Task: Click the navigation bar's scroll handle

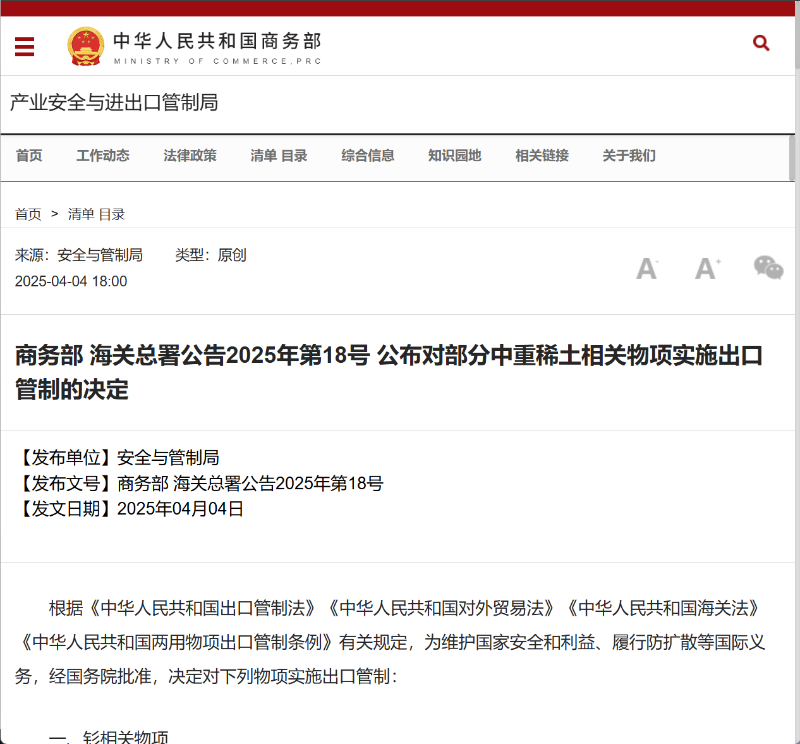Action: (x=792, y=158)
